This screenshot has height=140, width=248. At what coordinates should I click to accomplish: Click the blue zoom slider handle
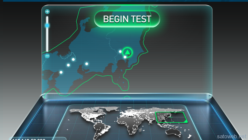47,25
